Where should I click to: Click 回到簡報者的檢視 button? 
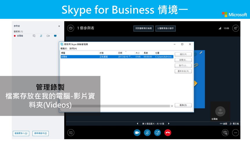coord(143,28)
